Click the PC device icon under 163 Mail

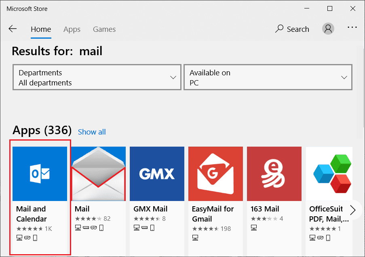(254, 228)
